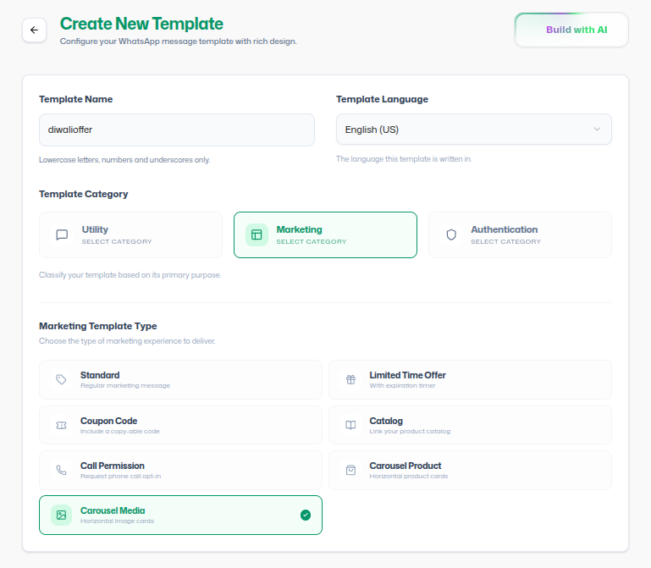The image size is (651, 568).
Task: Click the Template Name label
Action: (x=76, y=99)
